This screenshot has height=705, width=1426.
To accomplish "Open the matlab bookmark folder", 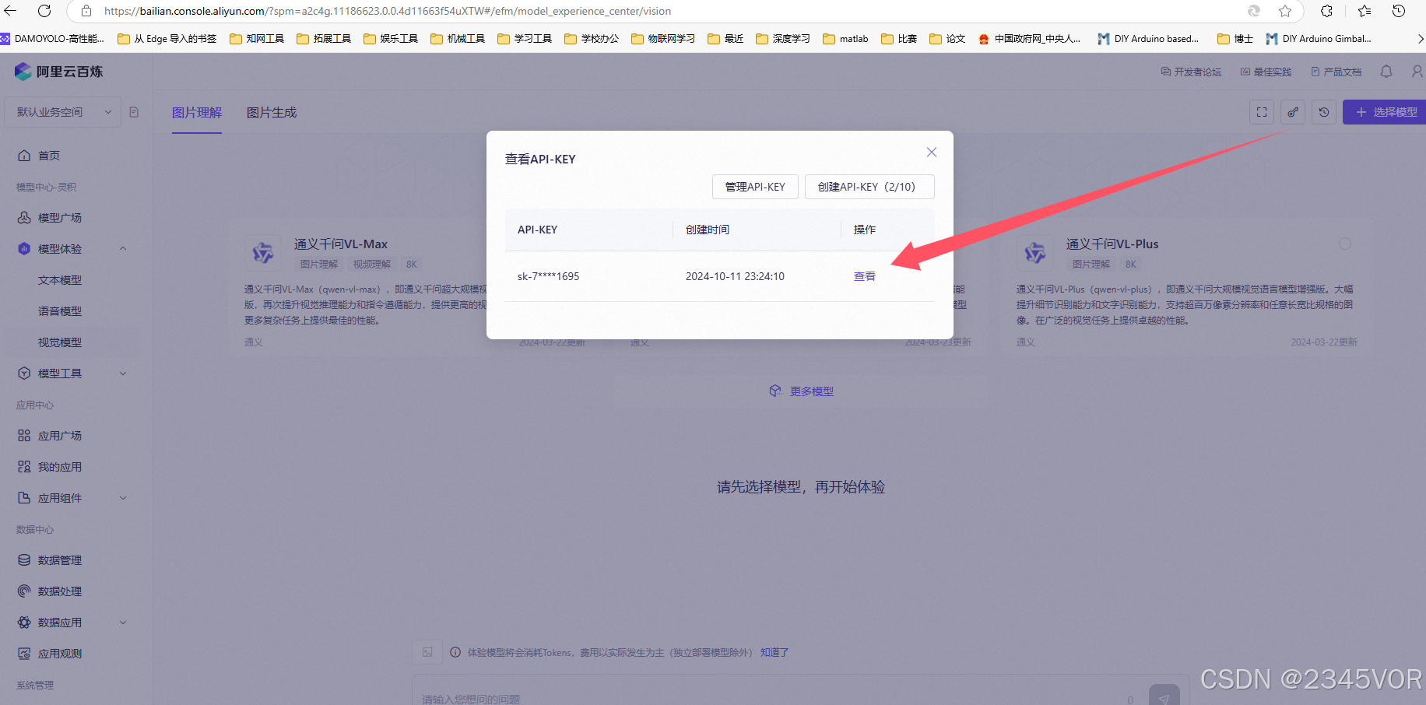I will click(x=845, y=39).
